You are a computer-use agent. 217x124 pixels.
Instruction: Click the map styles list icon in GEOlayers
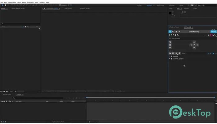[179, 32]
